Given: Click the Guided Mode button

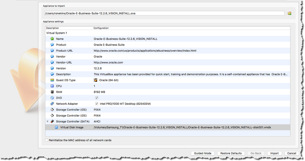Looking at the screenshot, I should click(203, 153).
